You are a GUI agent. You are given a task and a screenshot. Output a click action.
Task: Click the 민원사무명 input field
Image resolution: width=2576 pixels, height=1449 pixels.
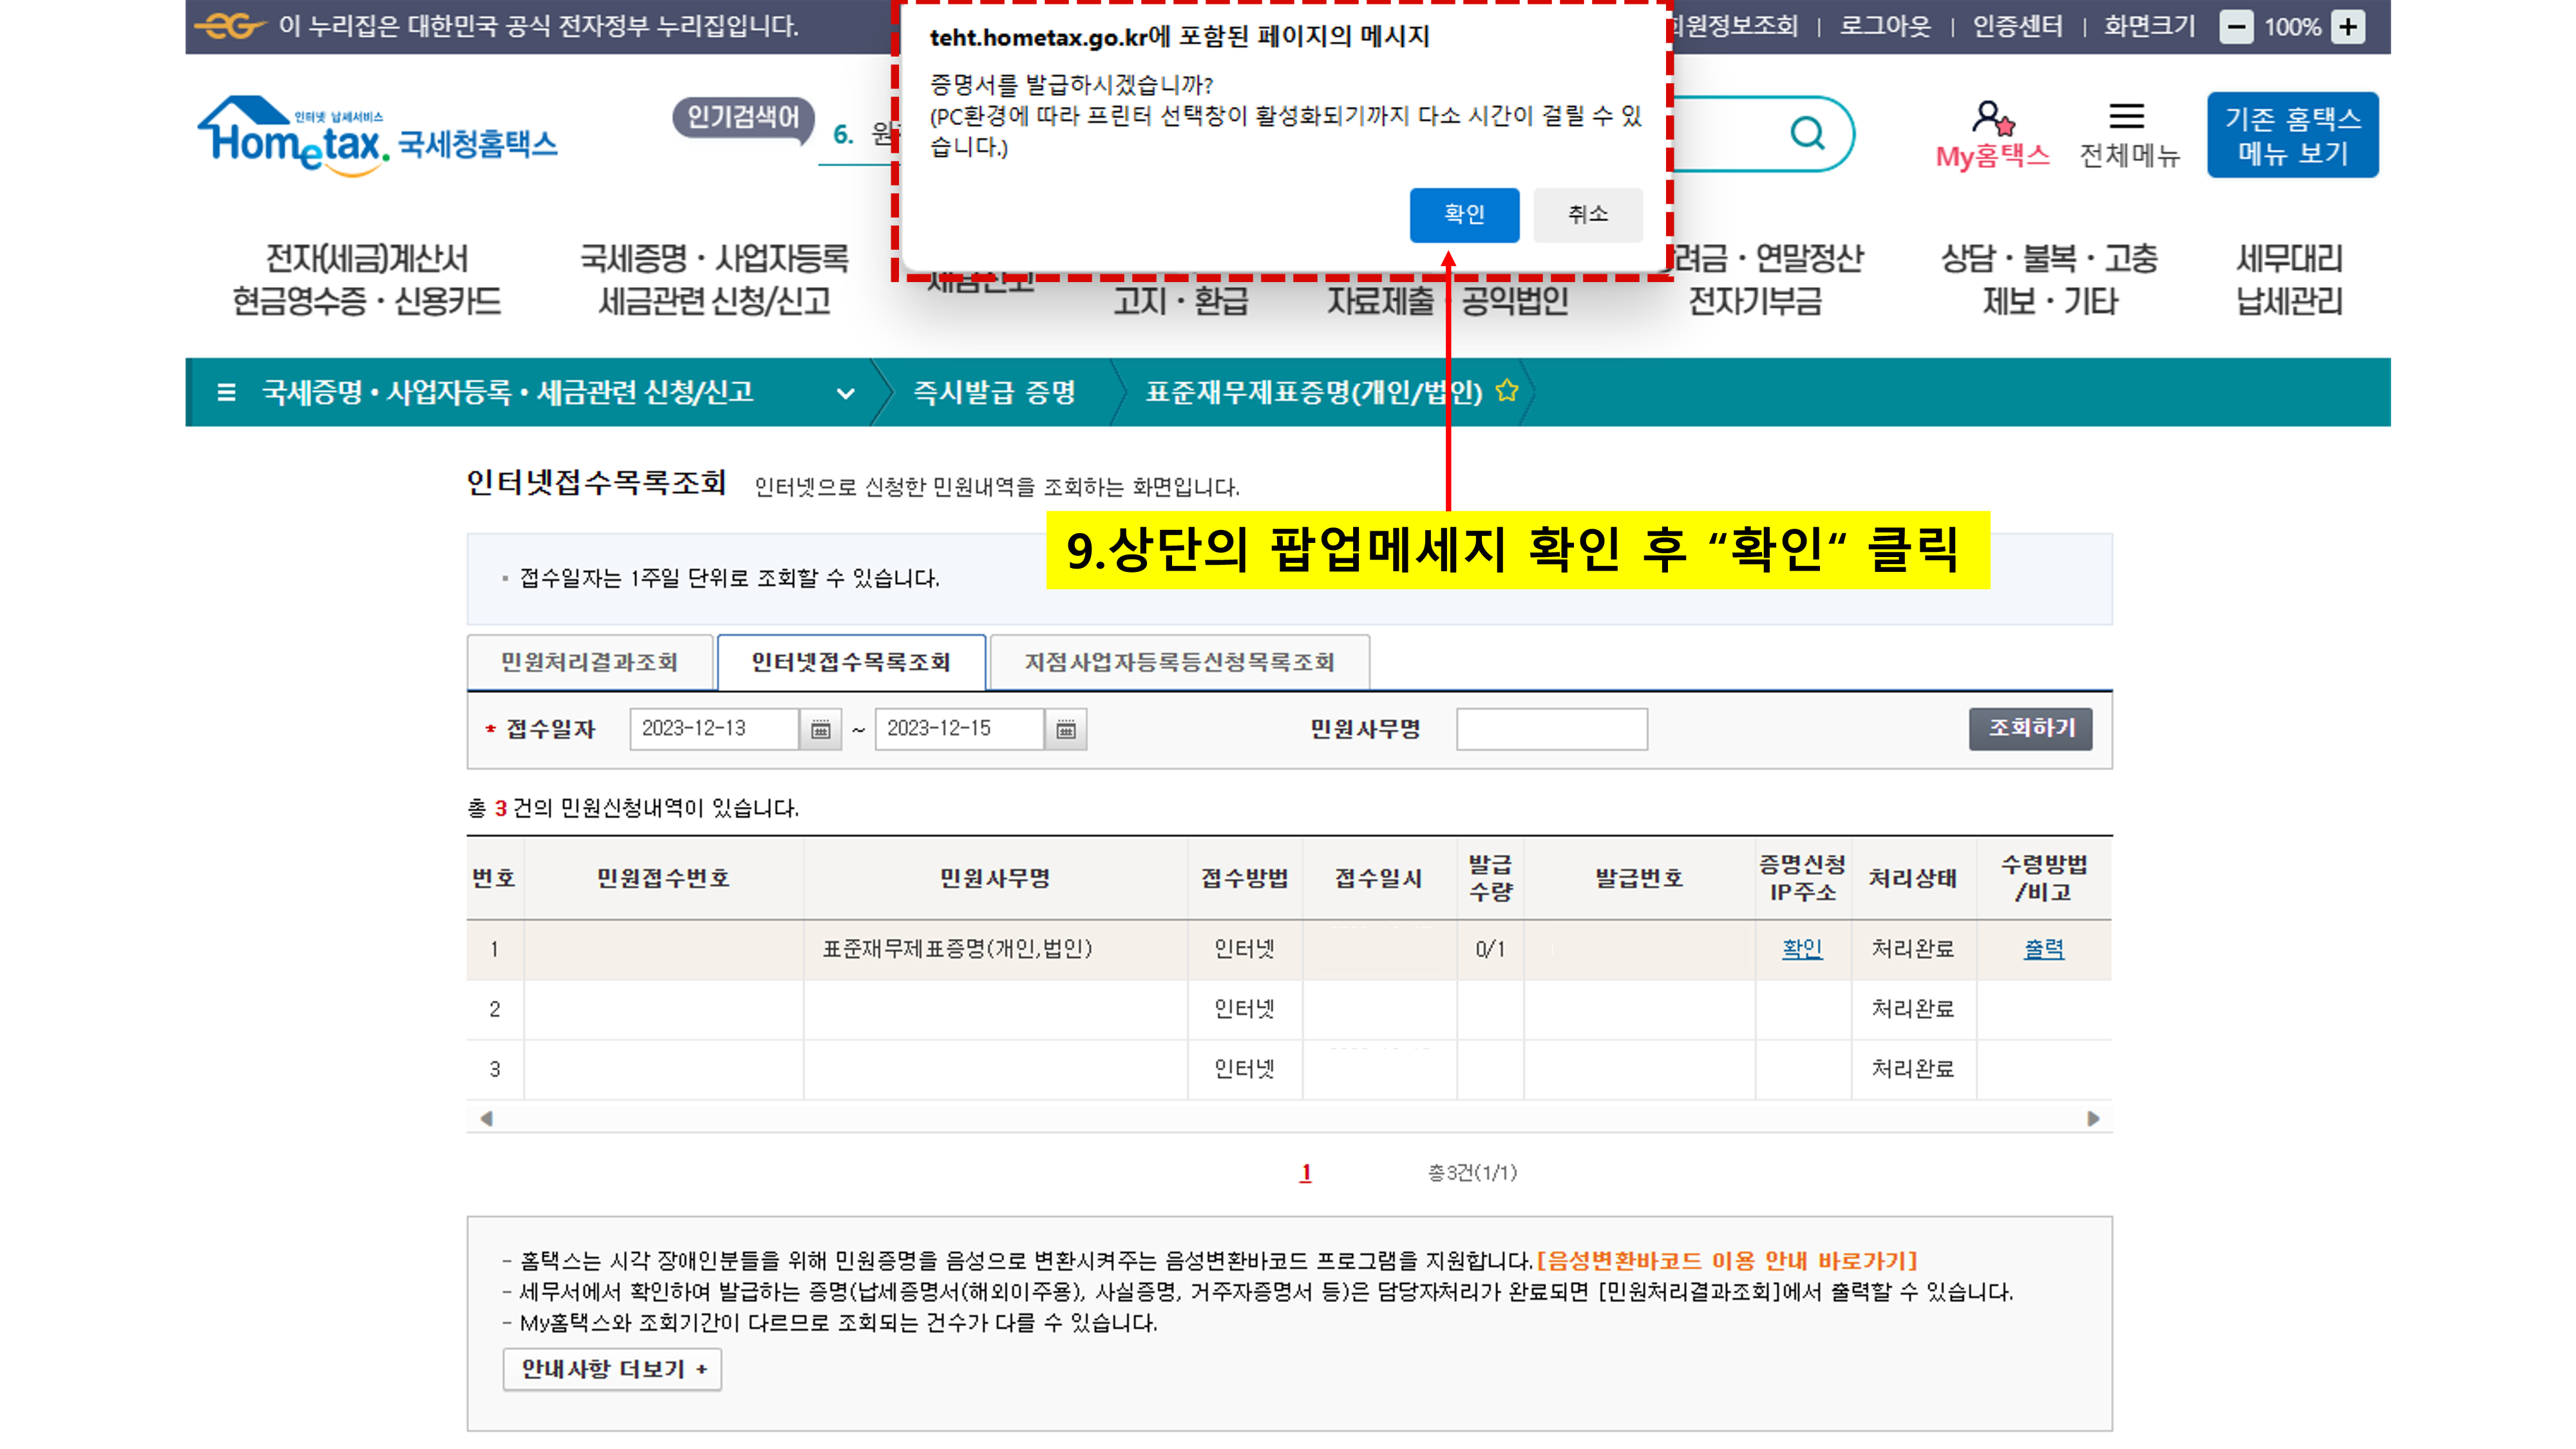(1551, 729)
